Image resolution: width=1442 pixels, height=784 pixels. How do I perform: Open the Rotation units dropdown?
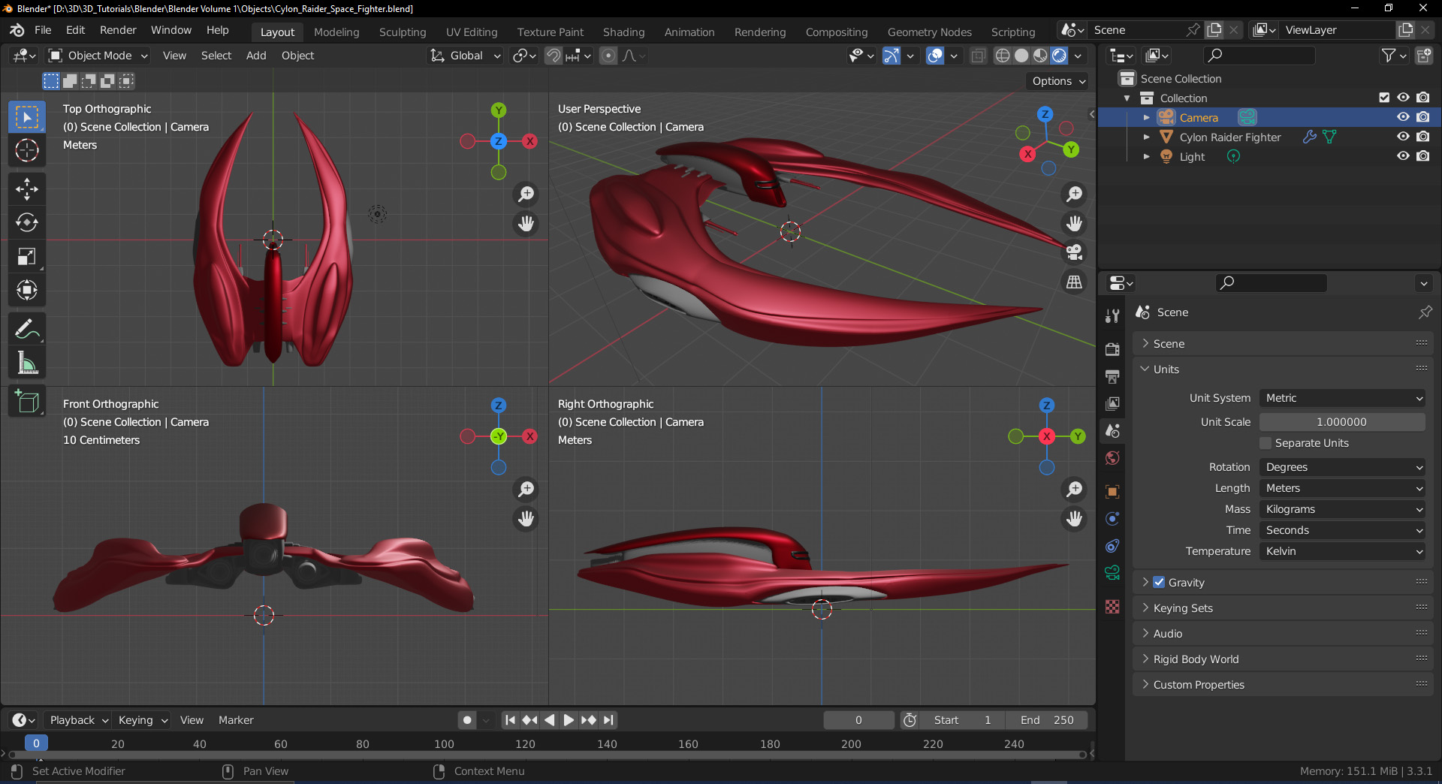[1341, 467]
